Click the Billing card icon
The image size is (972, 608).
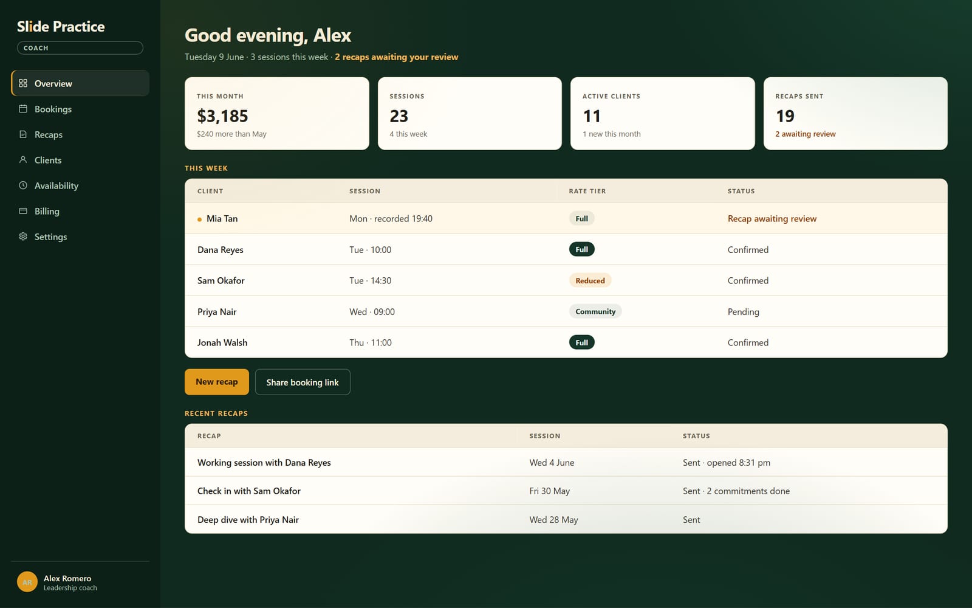click(23, 211)
